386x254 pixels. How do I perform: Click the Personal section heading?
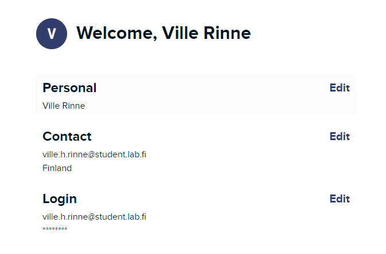[x=69, y=88]
